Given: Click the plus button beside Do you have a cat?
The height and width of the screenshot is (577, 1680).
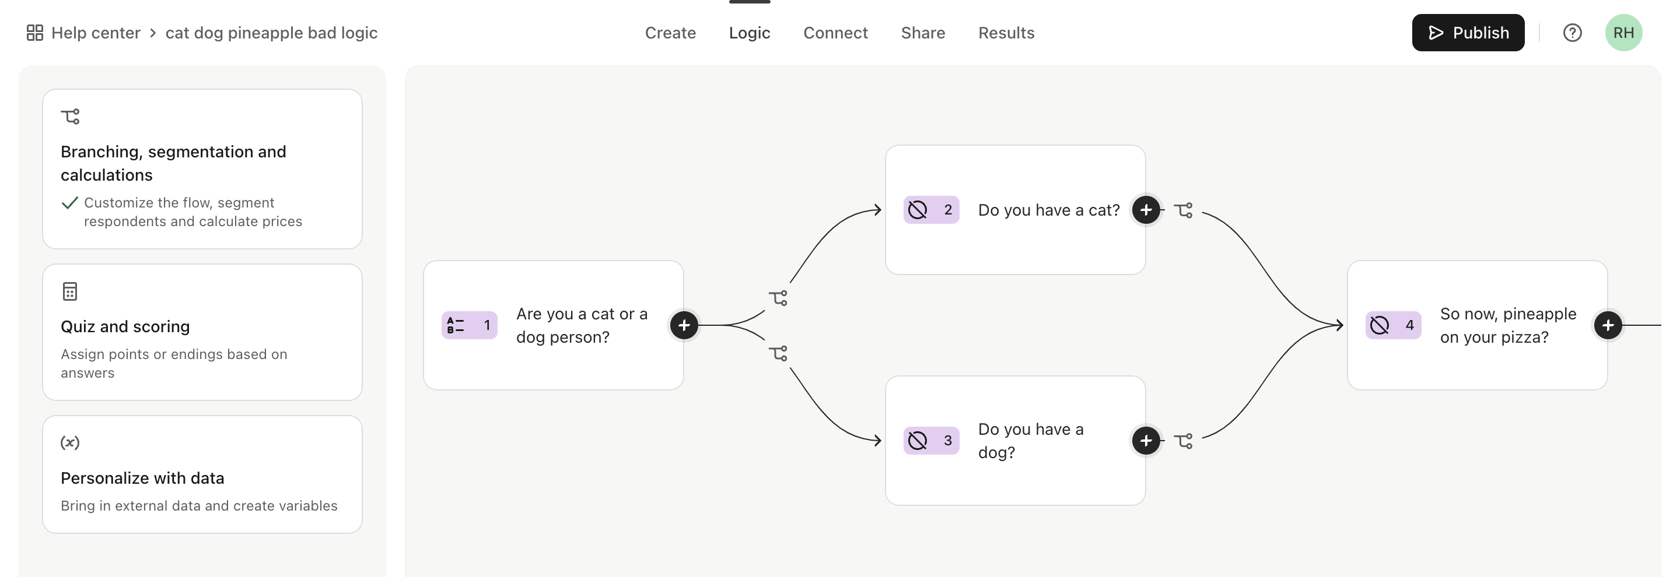Looking at the screenshot, I should 1146,210.
